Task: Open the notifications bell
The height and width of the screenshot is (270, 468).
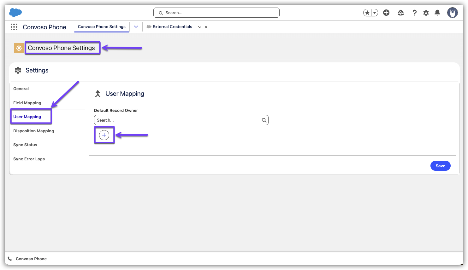Action: (x=437, y=13)
